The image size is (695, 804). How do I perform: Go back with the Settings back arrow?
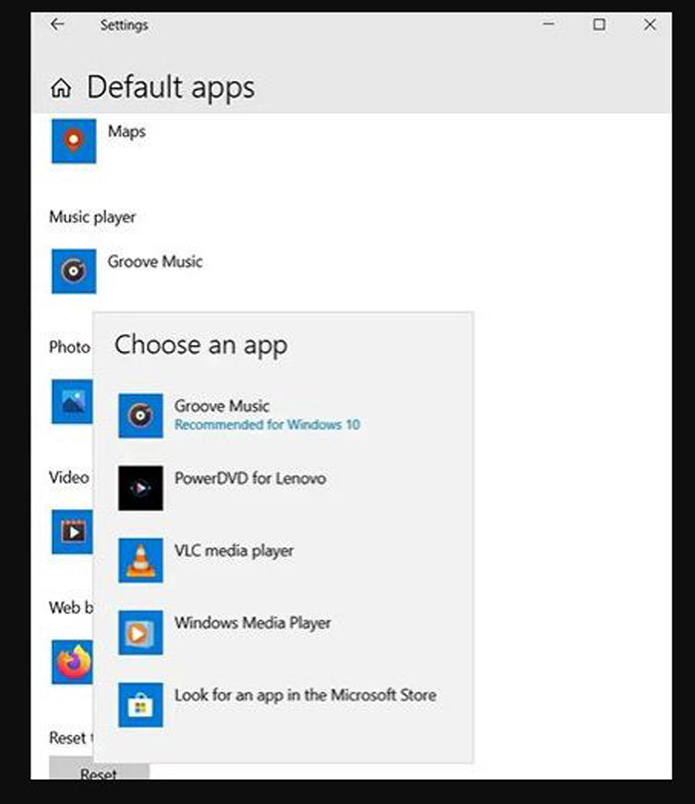(57, 24)
